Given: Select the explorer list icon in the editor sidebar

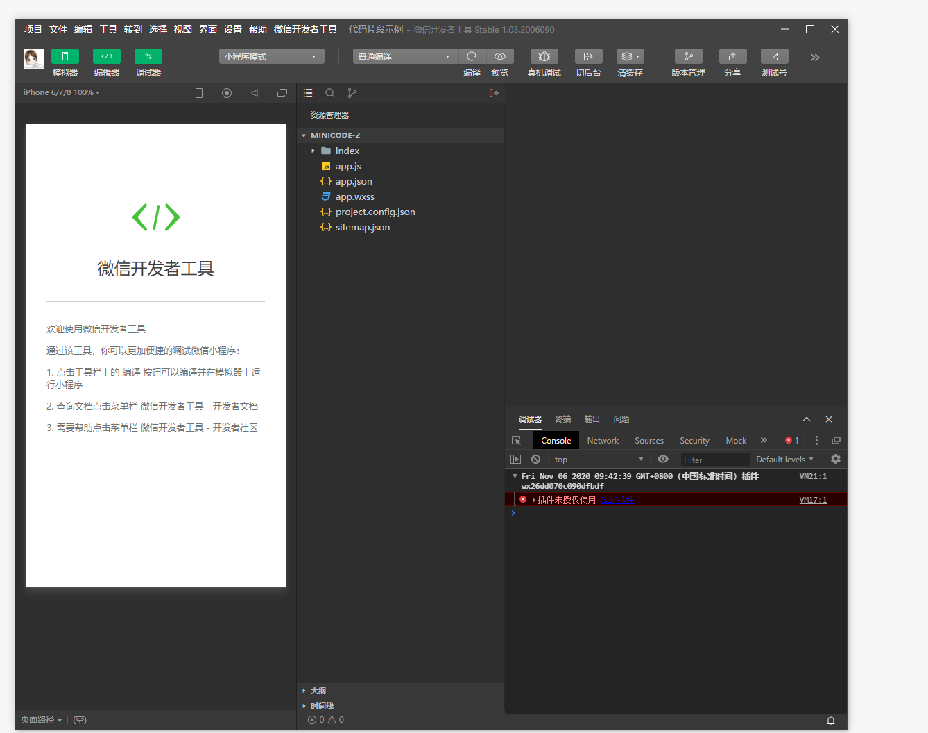Looking at the screenshot, I should click(x=308, y=93).
